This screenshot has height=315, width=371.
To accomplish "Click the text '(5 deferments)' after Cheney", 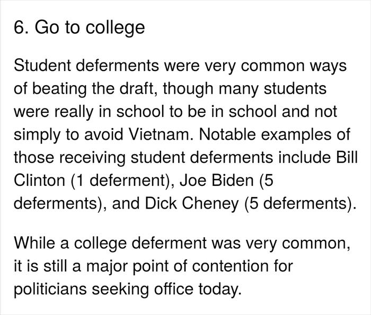I will click(x=301, y=204).
